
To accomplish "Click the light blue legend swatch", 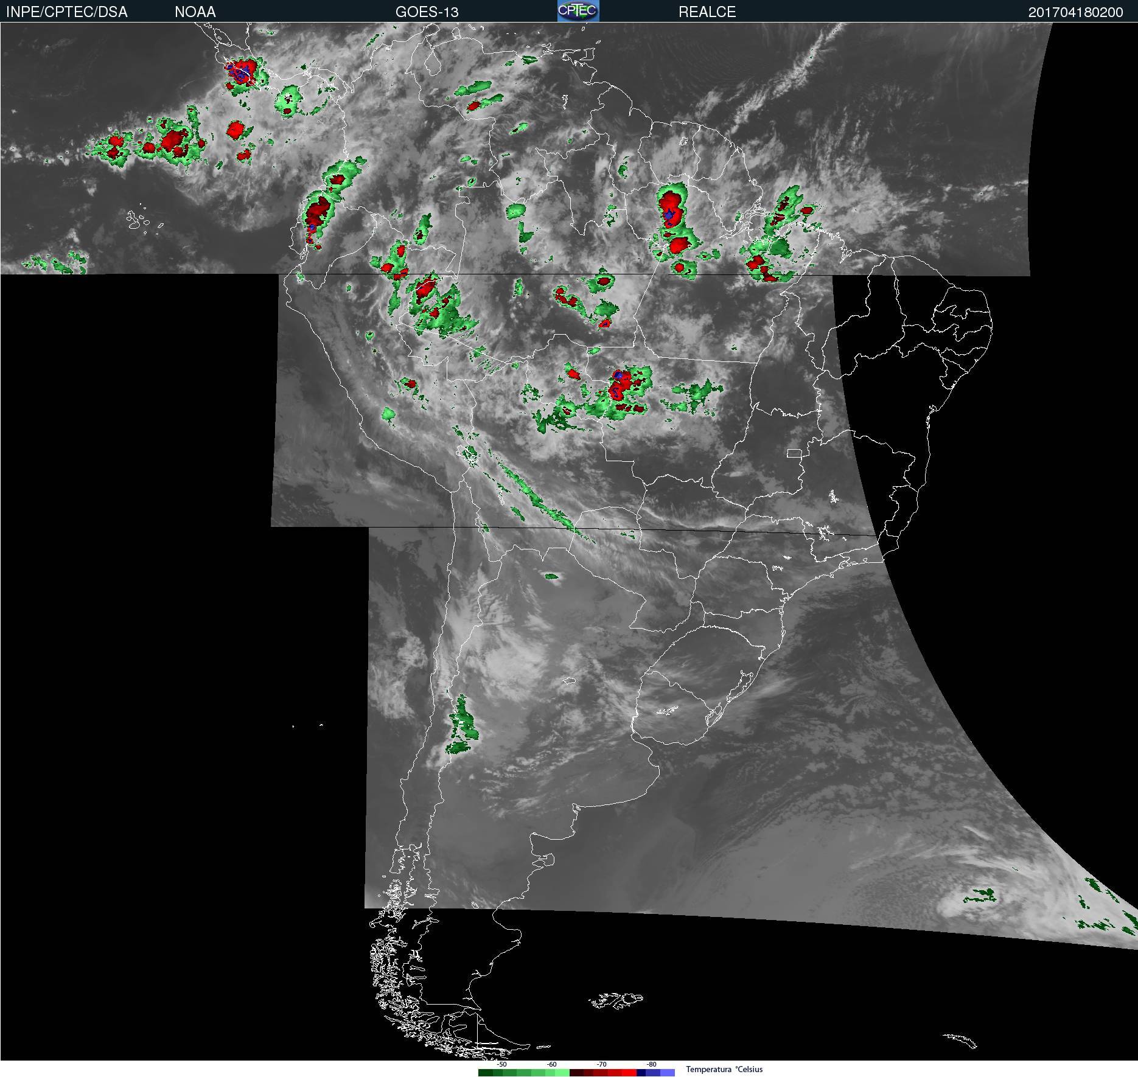I will [x=668, y=1073].
